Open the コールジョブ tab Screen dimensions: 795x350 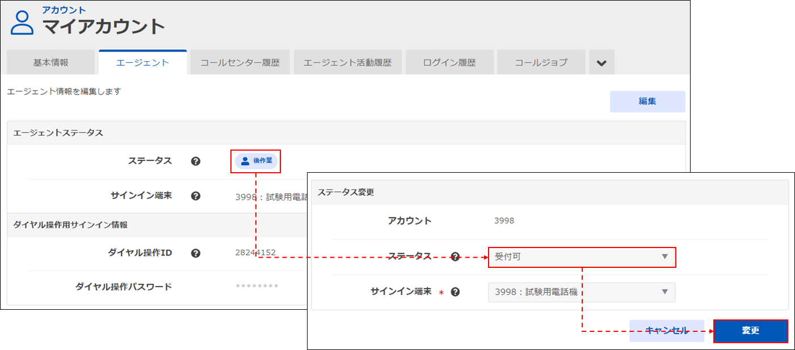541,62
